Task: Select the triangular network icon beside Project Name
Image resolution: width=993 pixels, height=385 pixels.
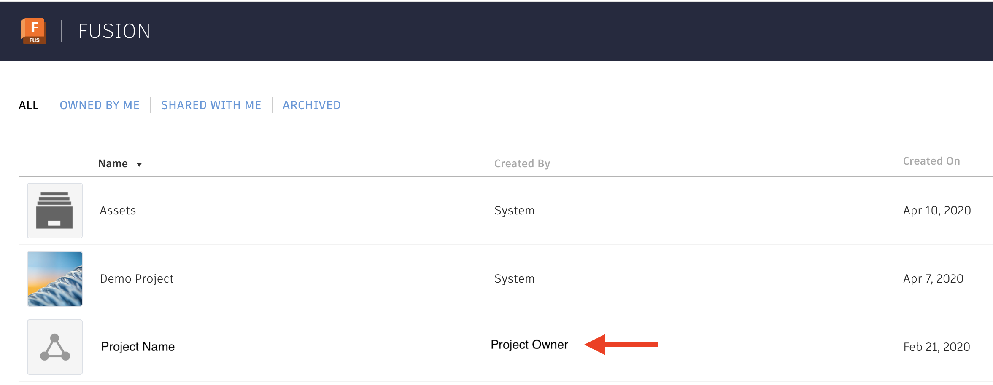Action: click(x=54, y=347)
